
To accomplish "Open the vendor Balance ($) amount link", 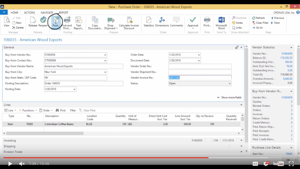I will [286, 58].
